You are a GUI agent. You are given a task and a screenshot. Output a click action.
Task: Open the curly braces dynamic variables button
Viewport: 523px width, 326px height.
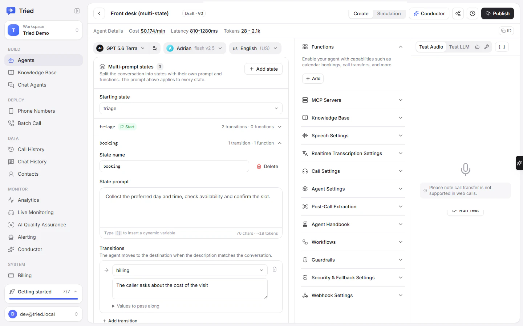(x=502, y=47)
